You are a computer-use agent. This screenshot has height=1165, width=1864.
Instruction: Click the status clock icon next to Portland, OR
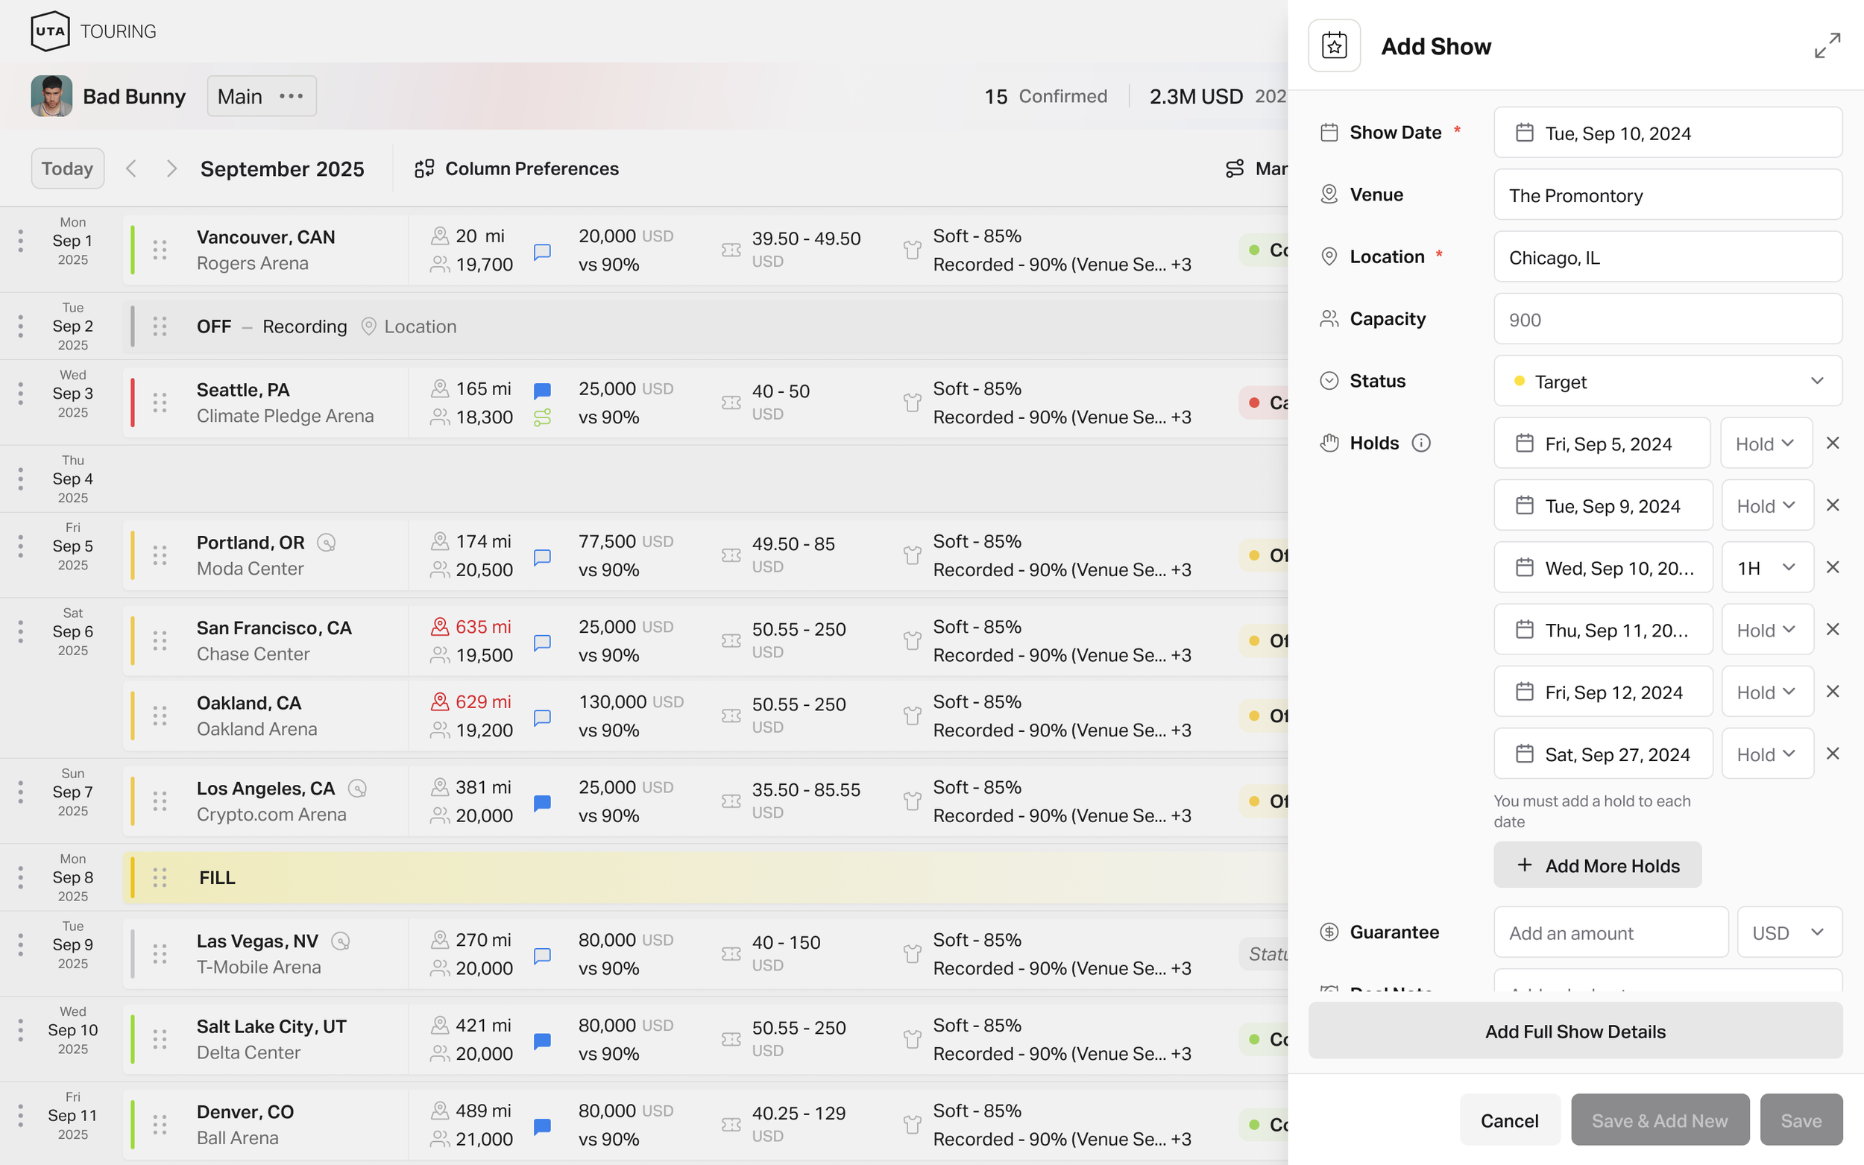pos(327,543)
